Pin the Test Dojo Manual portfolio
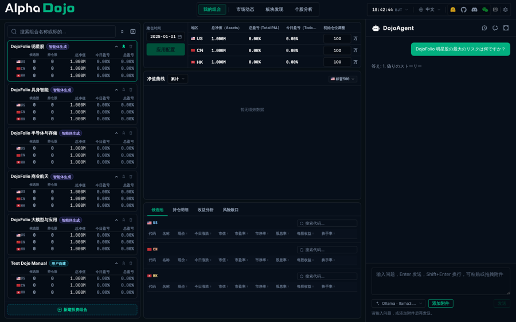 124,263
